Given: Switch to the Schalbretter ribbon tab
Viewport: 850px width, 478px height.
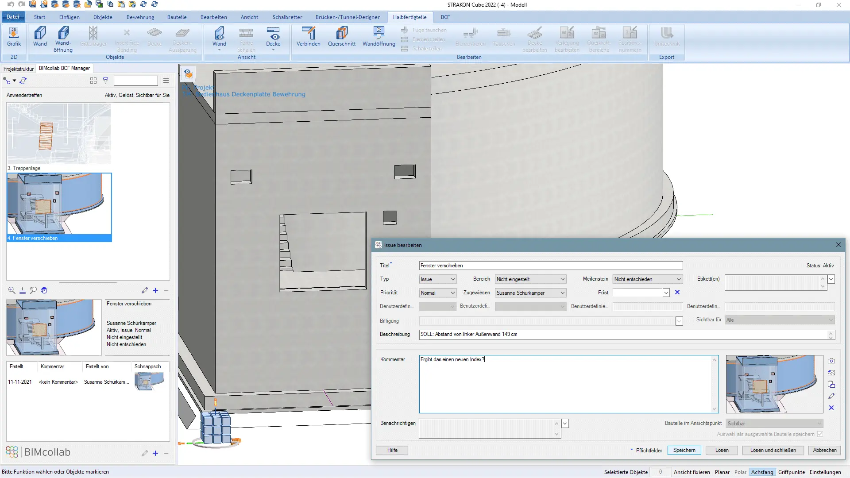Looking at the screenshot, I should [287, 17].
